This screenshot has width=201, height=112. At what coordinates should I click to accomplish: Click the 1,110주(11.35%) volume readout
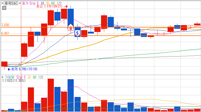pyautogui.click(x=14, y=81)
